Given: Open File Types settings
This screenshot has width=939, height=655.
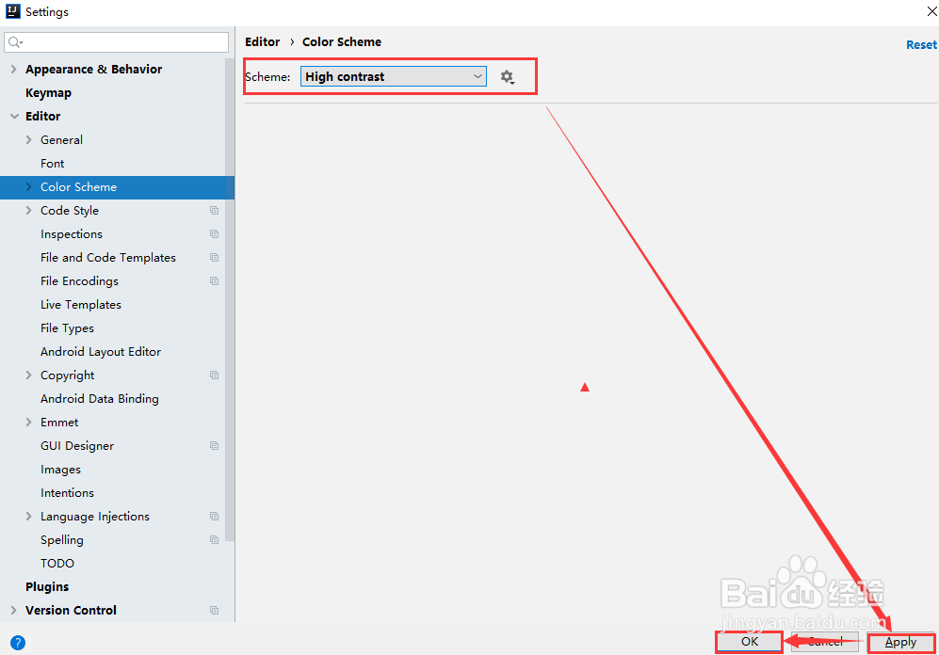Looking at the screenshot, I should (67, 328).
